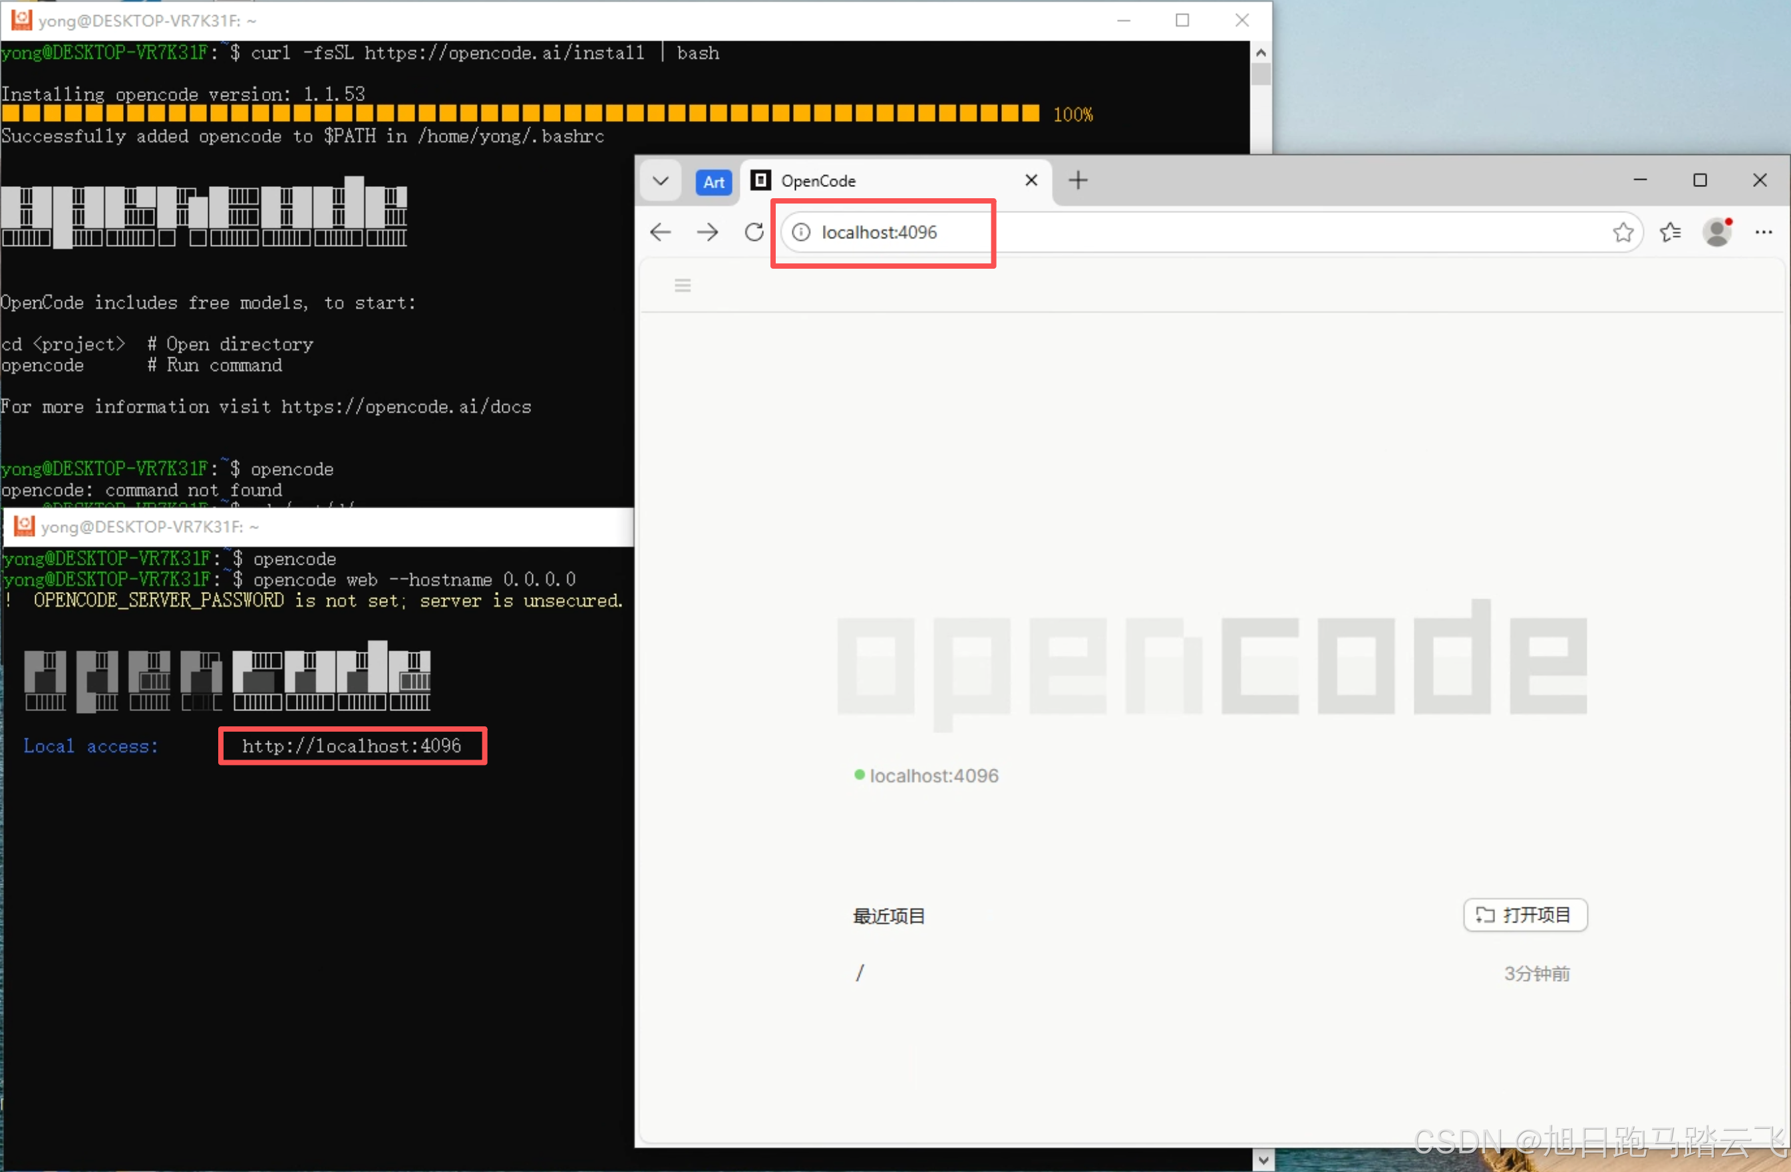Click the terminal window scrollbar thumb
This screenshot has width=1791, height=1172.
tap(1262, 75)
